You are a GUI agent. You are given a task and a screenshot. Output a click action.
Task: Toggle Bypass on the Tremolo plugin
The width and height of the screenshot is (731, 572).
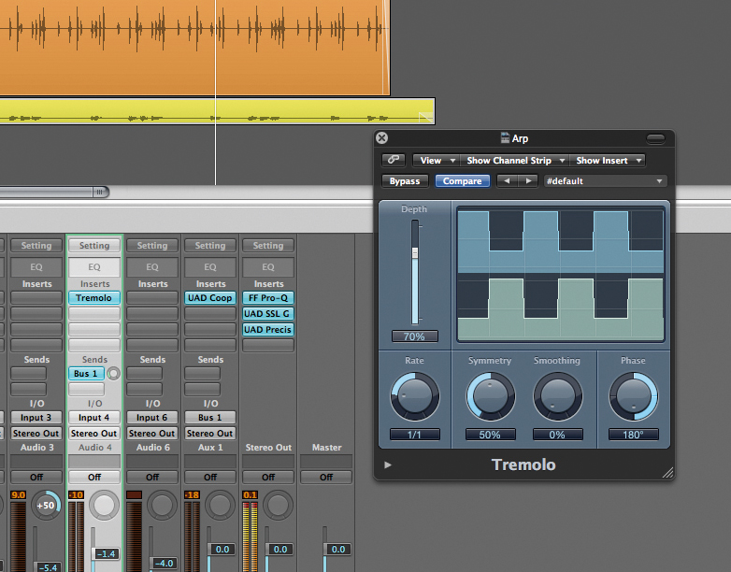tap(405, 181)
